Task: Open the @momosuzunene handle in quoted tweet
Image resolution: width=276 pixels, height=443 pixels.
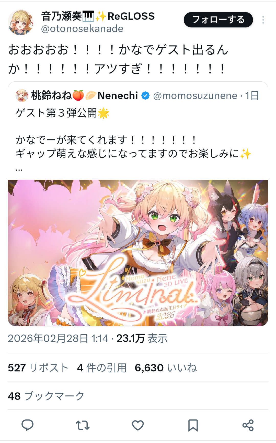Action: [x=195, y=96]
